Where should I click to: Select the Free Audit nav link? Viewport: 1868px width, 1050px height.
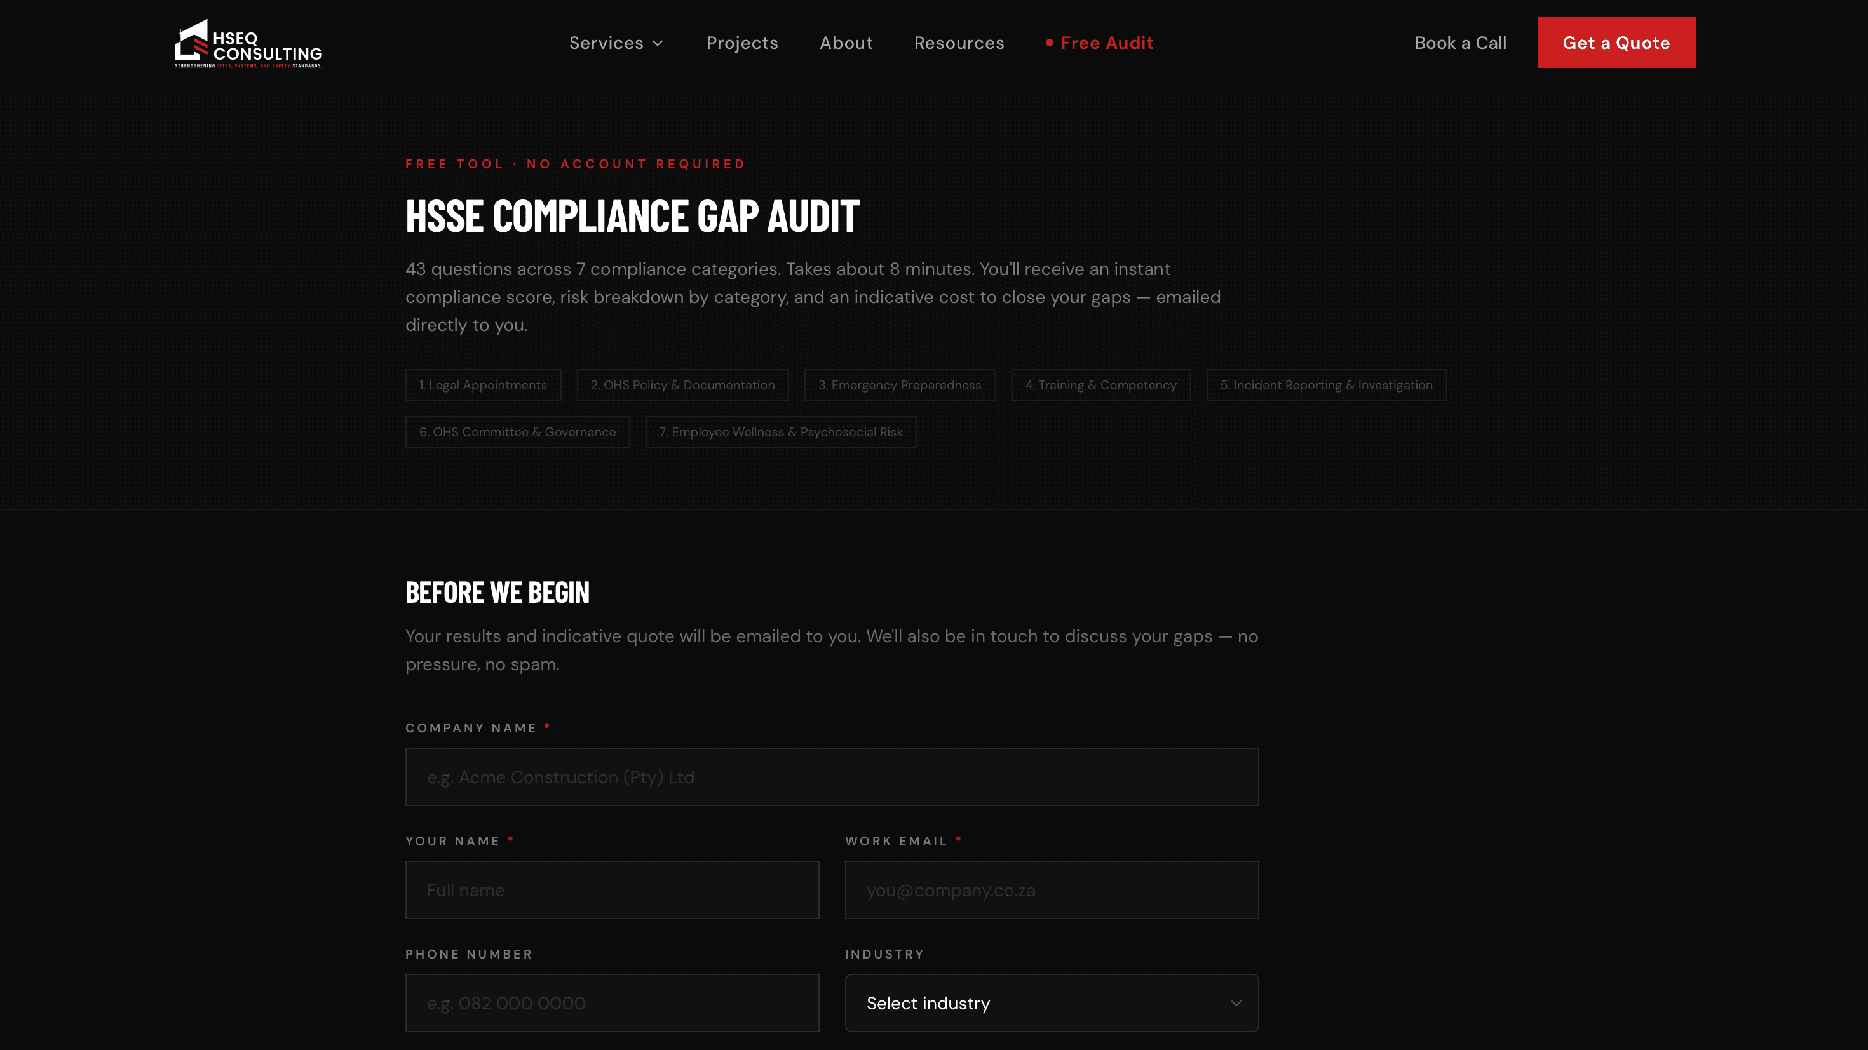[1099, 43]
